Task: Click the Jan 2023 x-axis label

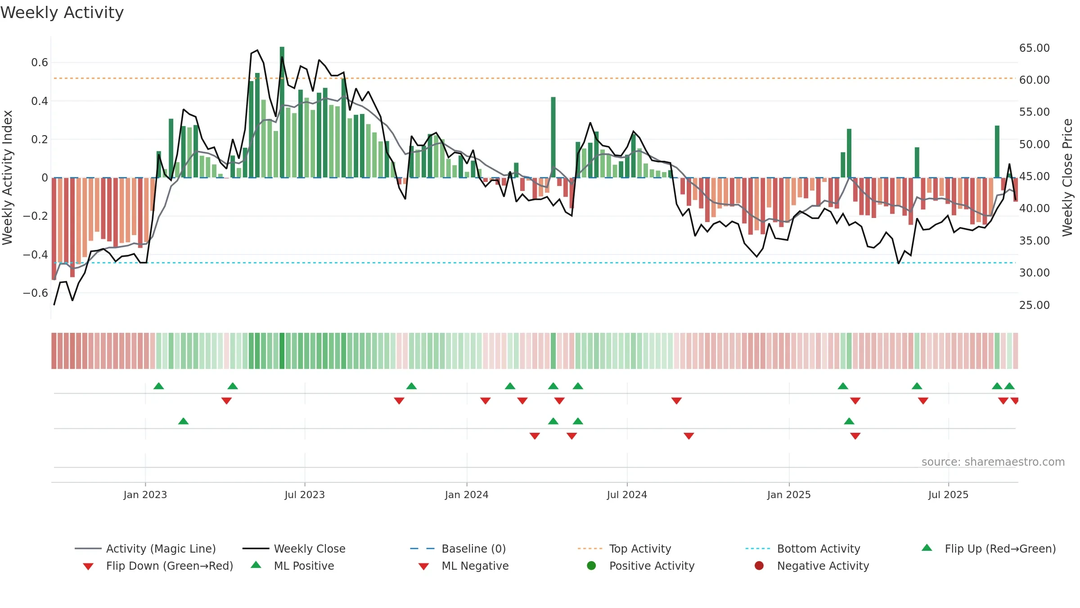Action: (x=145, y=495)
